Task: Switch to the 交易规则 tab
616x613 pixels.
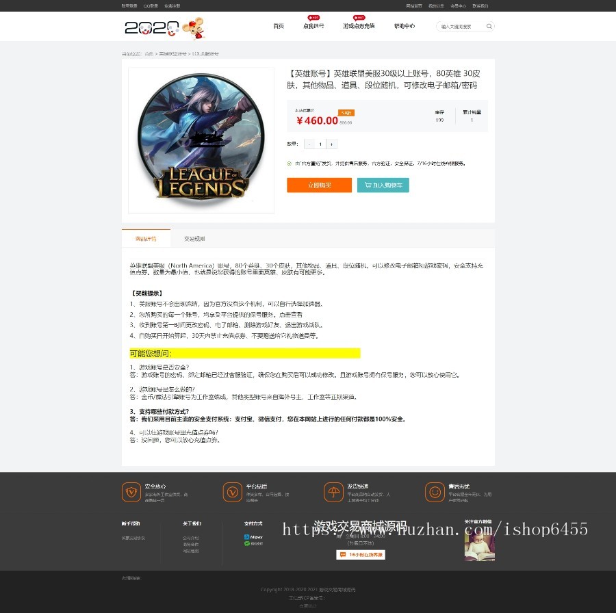Action: click(194, 239)
